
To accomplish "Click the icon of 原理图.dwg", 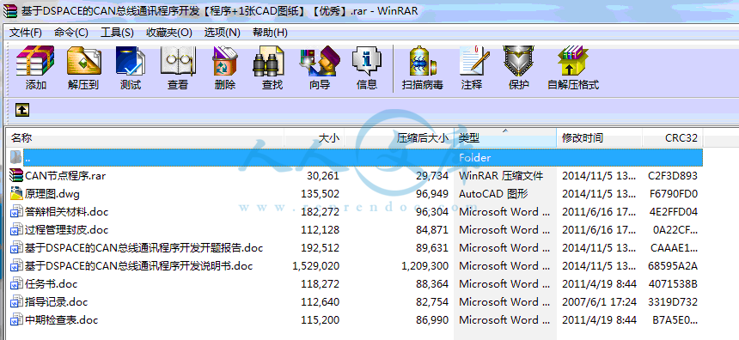I will point(16,193).
